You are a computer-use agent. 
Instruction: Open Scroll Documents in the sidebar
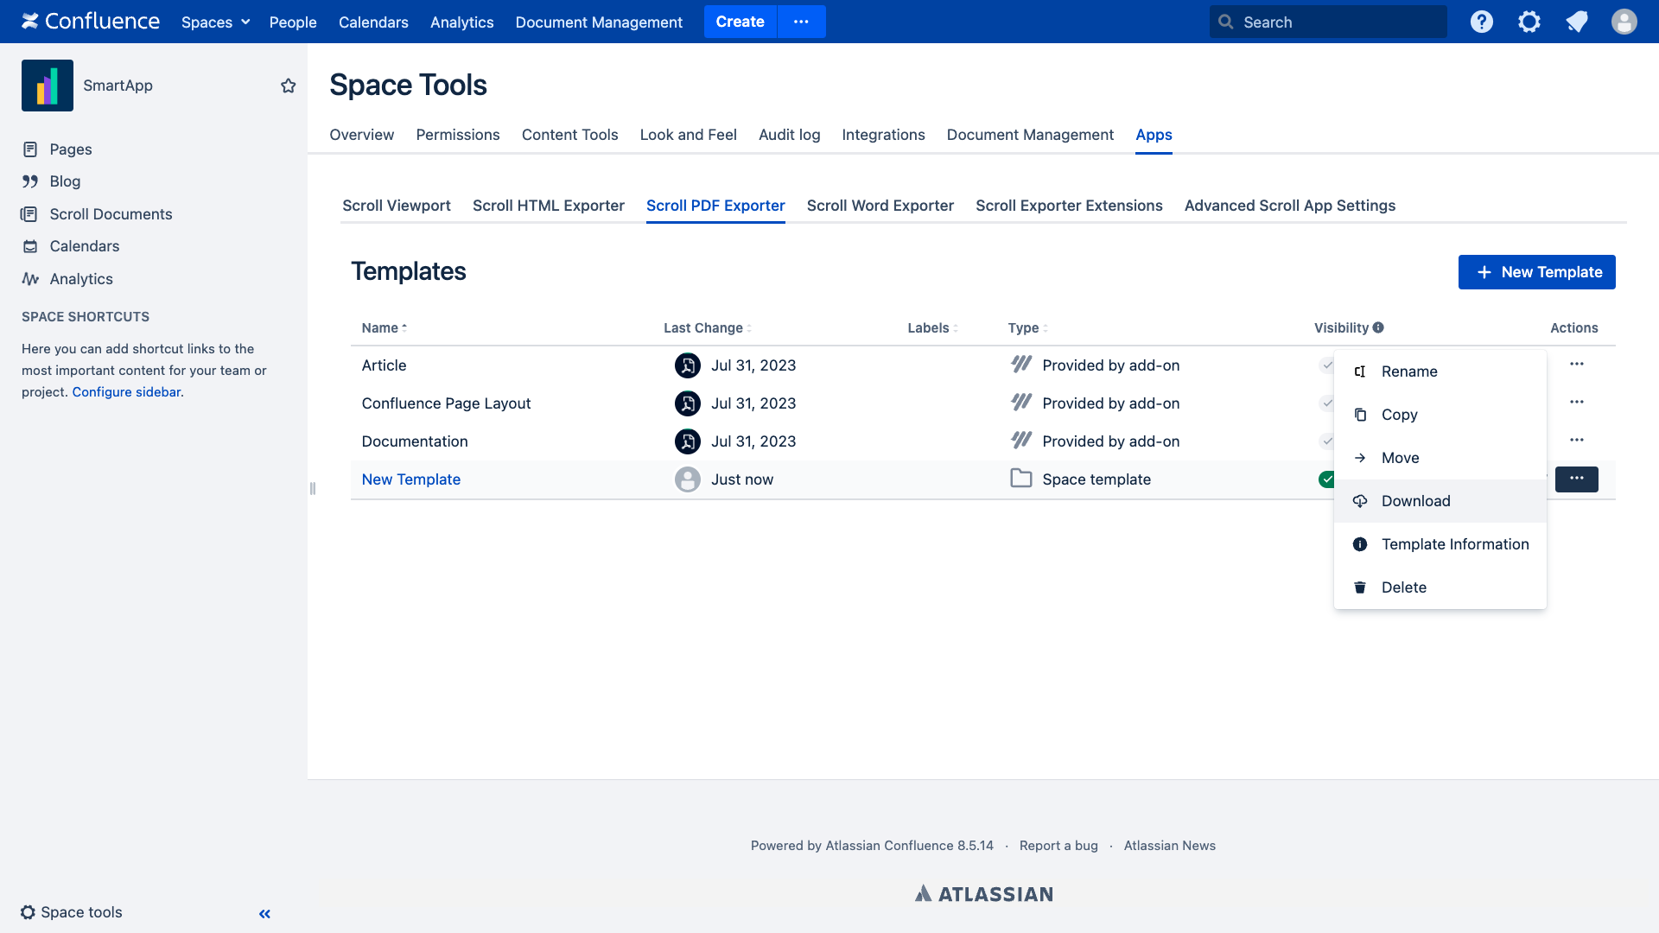coord(111,214)
